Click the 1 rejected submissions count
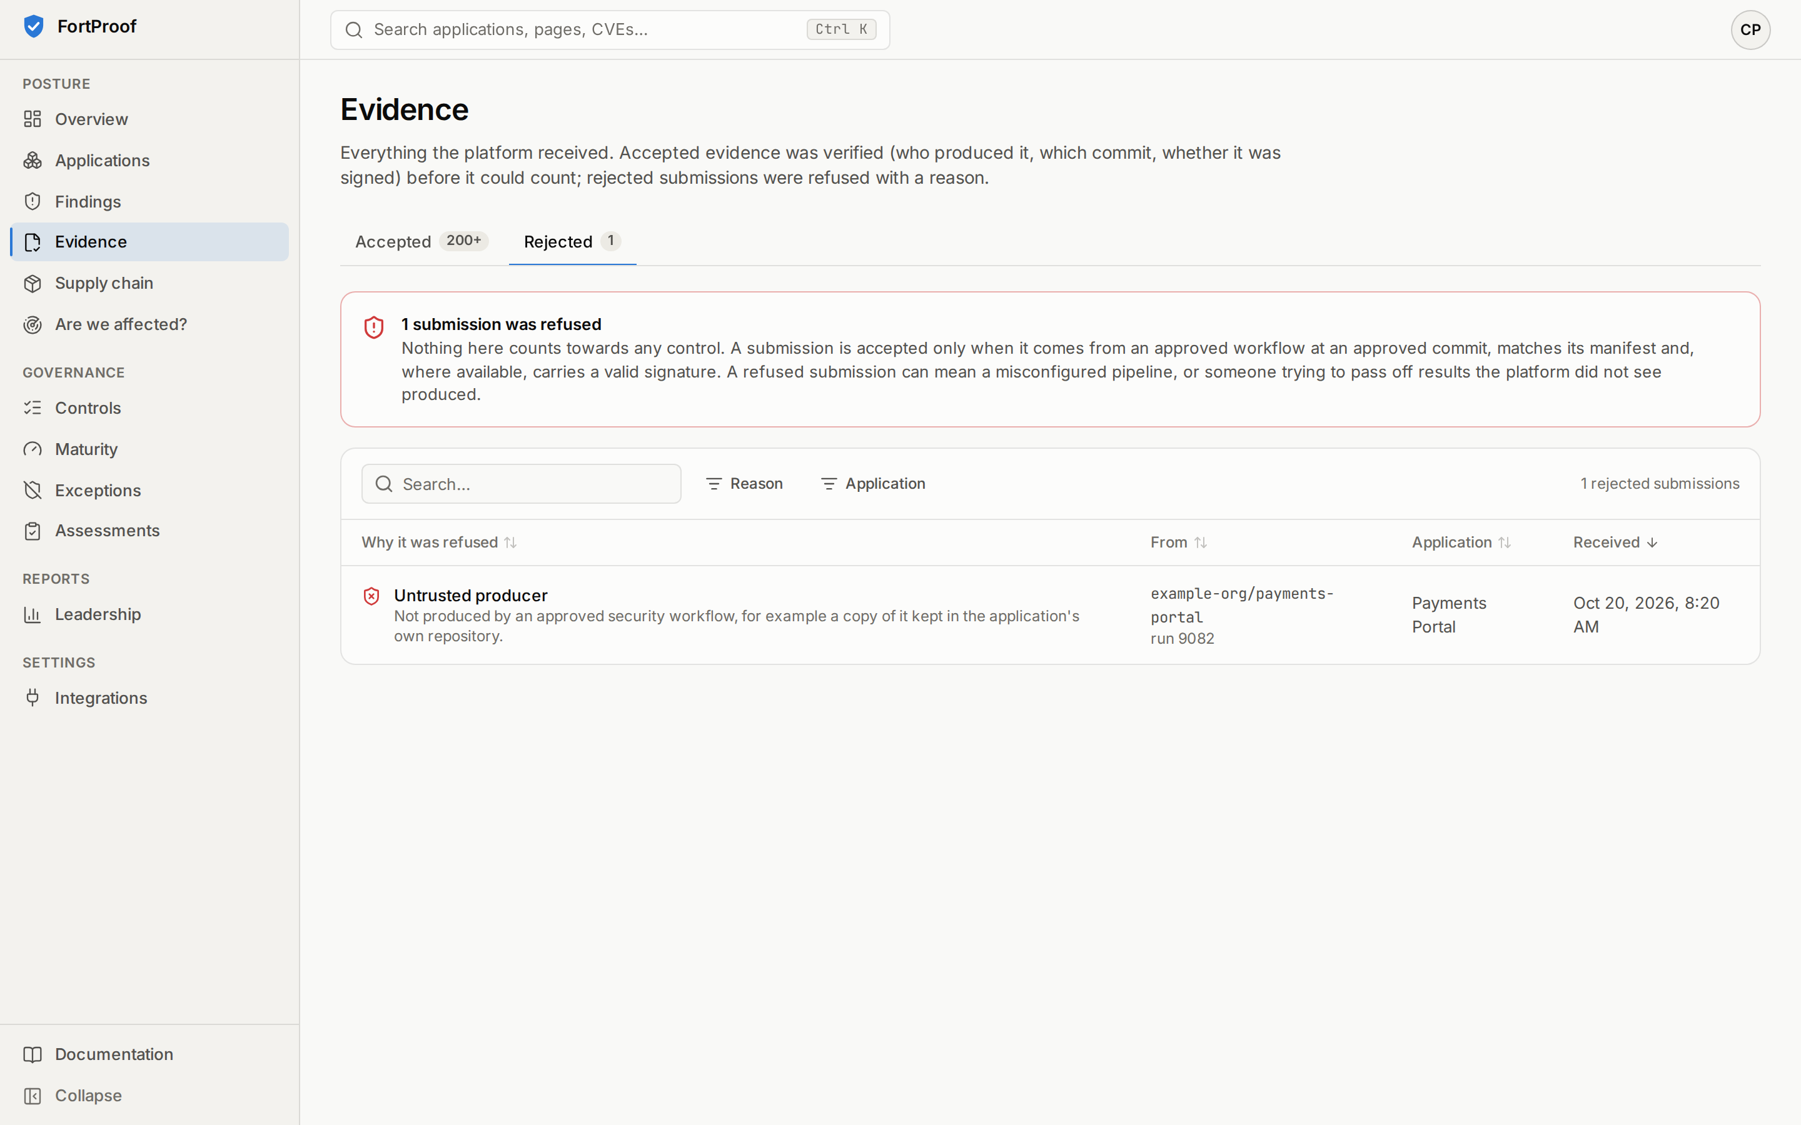1801x1125 pixels. pyautogui.click(x=1660, y=484)
